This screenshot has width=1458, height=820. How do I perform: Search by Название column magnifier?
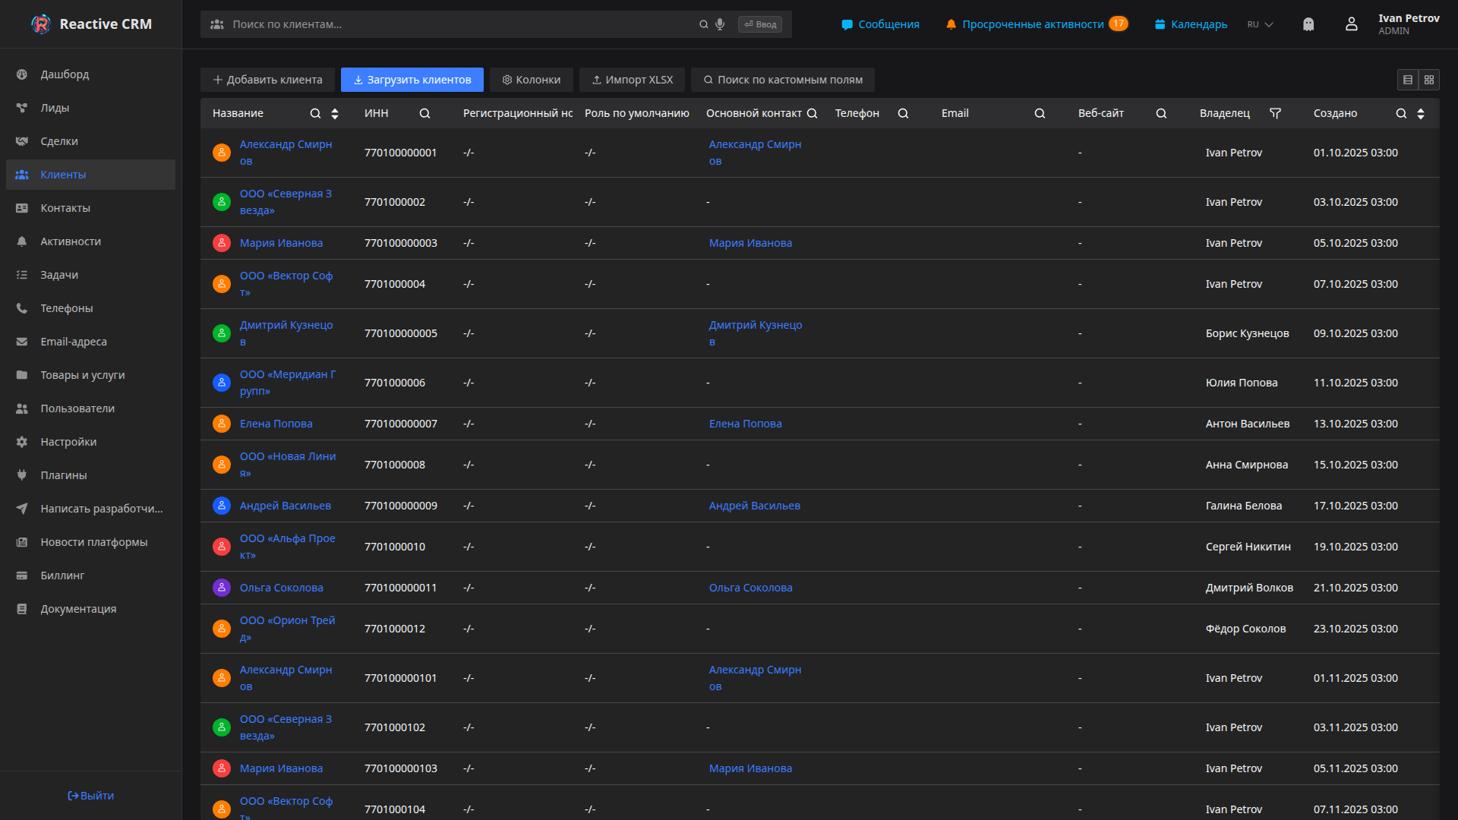315,113
